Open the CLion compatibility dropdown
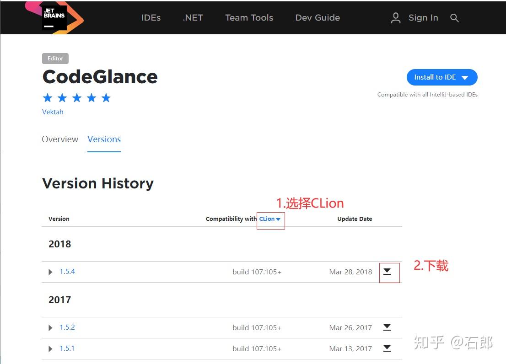 point(270,219)
